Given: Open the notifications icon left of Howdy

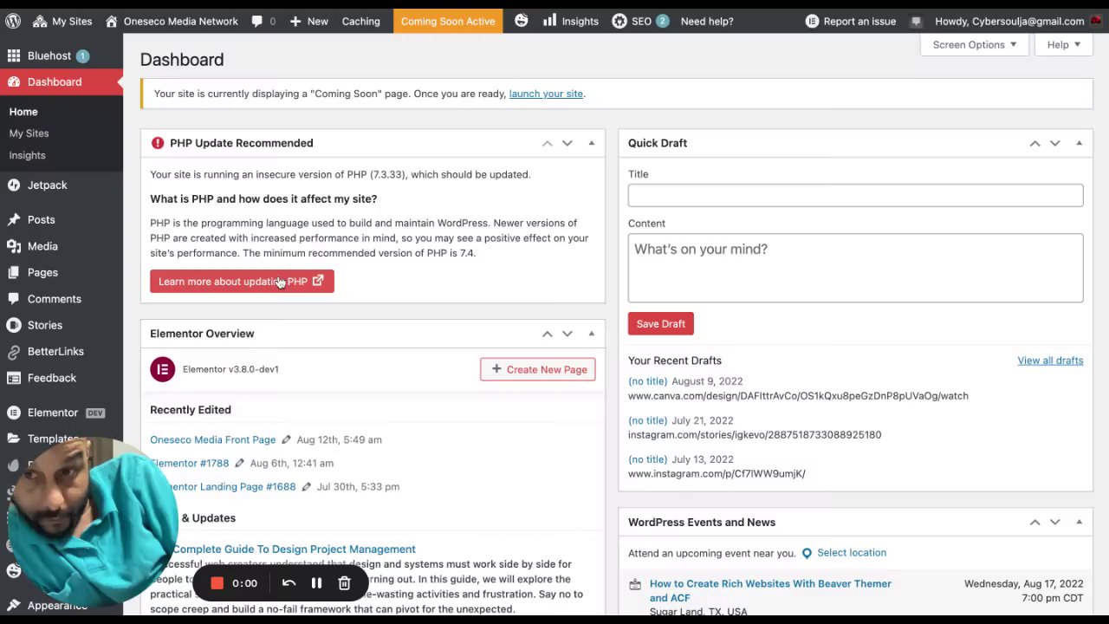Looking at the screenshot, I should [x=916, y=21].
